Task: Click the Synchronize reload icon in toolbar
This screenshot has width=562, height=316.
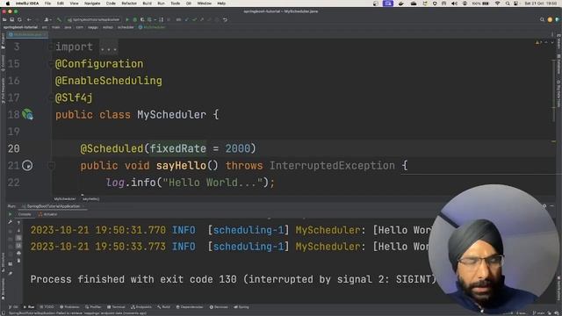Action: (x=19, y=19)
